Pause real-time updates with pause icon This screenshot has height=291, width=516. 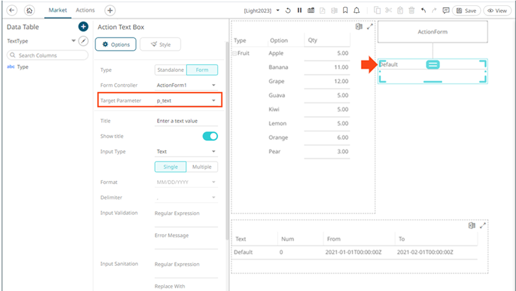coord(299,10)
